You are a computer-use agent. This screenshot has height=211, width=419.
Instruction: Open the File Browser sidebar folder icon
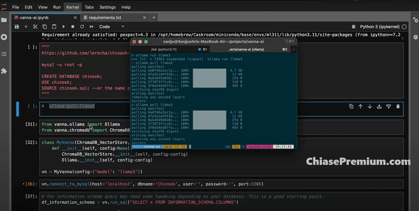(x=4, y=20)
